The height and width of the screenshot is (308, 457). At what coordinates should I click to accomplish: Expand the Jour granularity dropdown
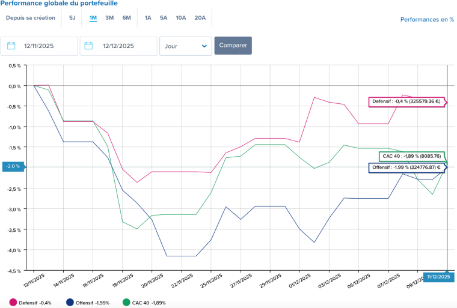pos(185,46)
